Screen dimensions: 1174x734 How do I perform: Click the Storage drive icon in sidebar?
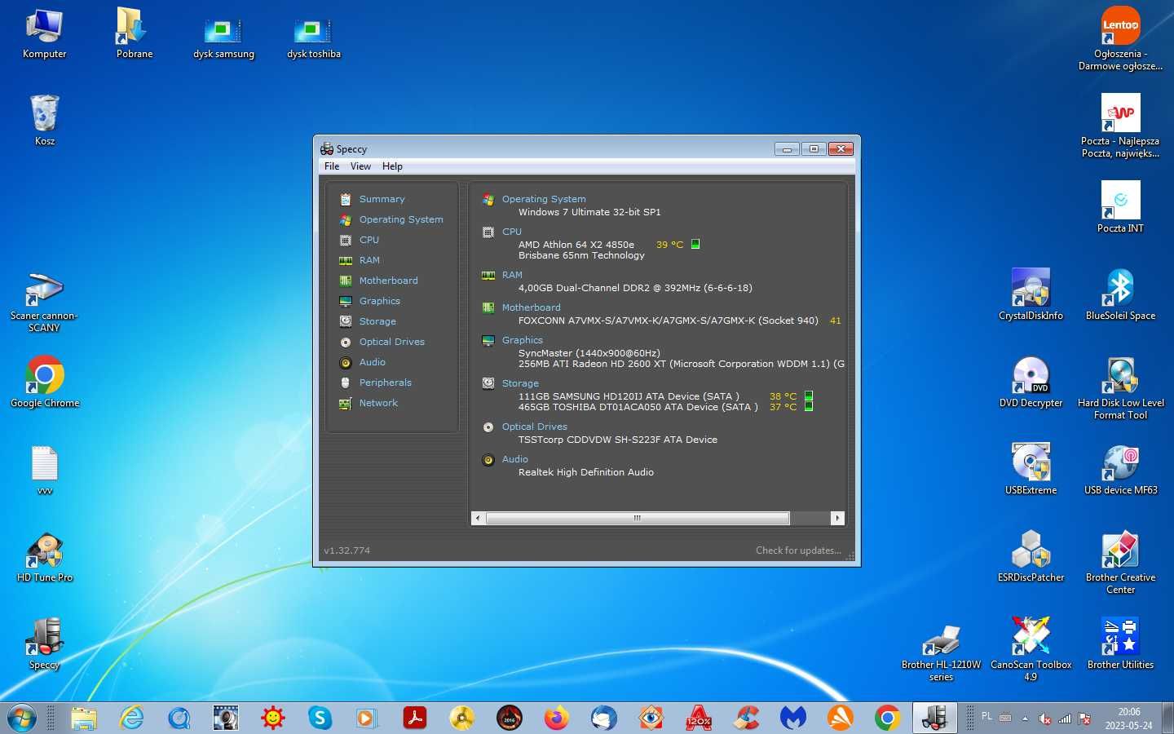click(x=346, y=321)
